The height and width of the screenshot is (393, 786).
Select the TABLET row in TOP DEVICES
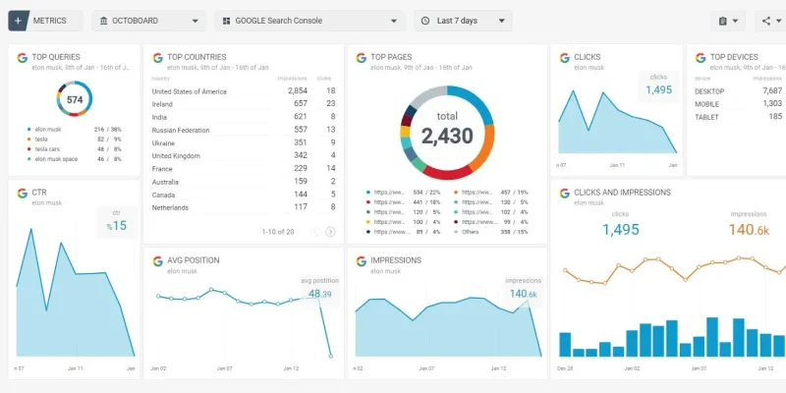740,117
